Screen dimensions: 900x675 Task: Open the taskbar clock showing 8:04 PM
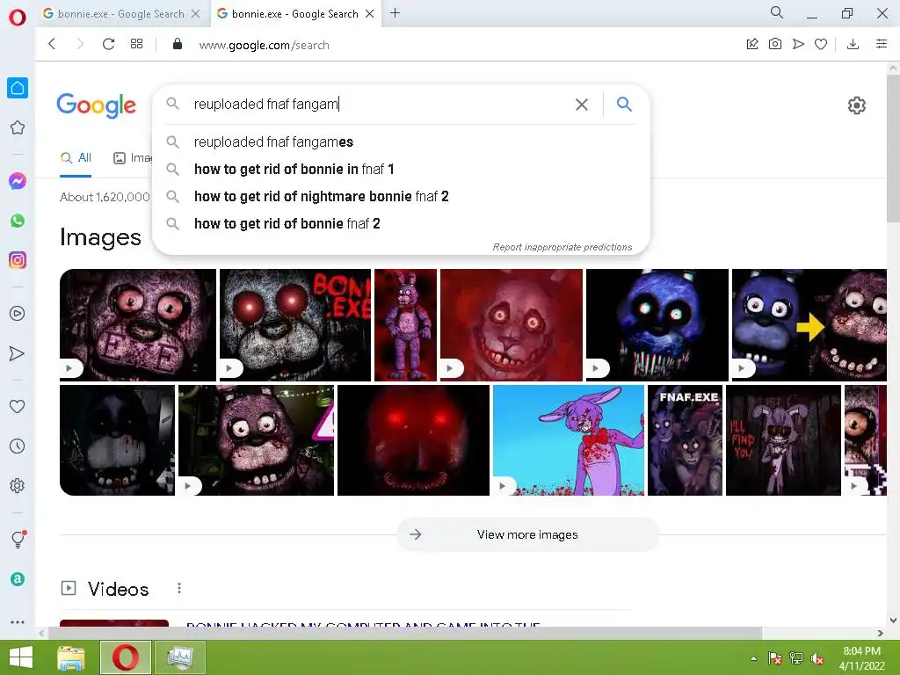click(x=861, y=658)
